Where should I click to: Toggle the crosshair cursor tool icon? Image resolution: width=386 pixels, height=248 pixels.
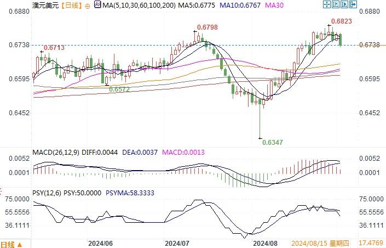tap(327, 4)
